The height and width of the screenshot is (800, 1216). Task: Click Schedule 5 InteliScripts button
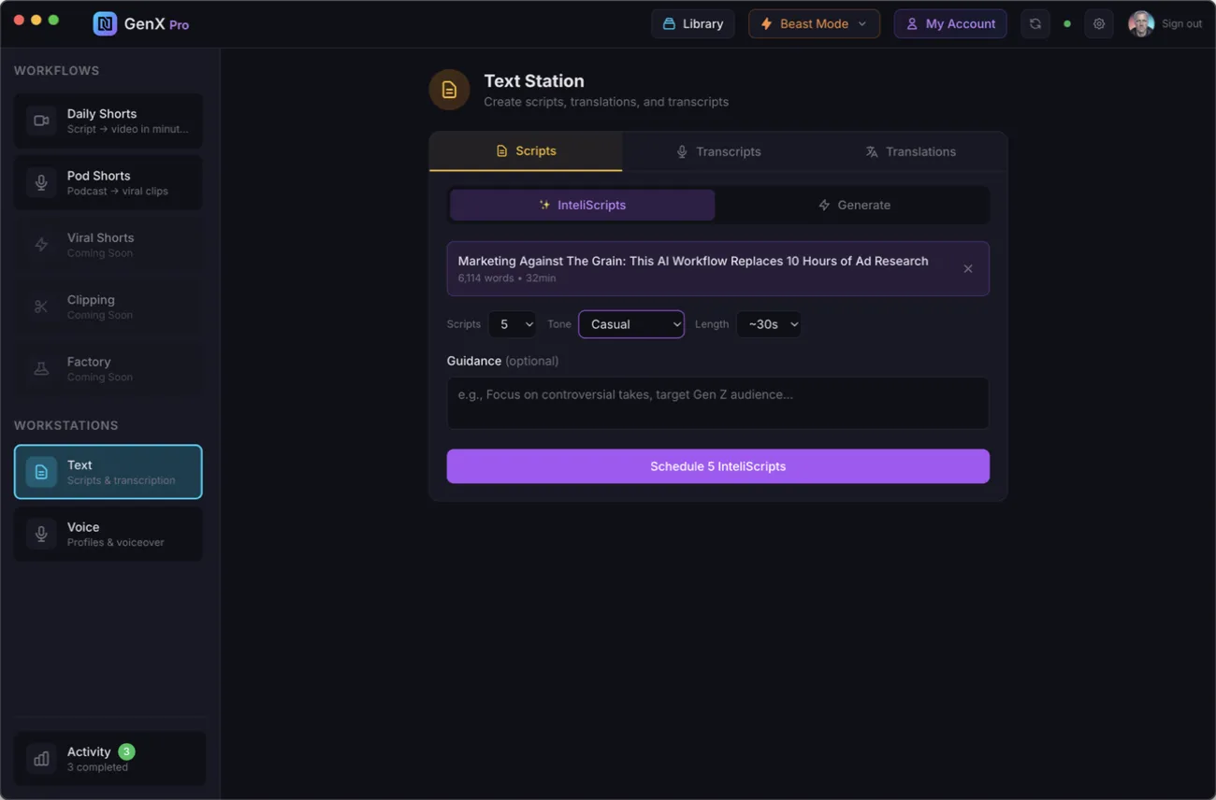[x=717, y=466]
